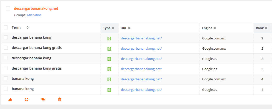Check the banana kong Google.es row
Viewport: 272px width, 109px height.
6,89
